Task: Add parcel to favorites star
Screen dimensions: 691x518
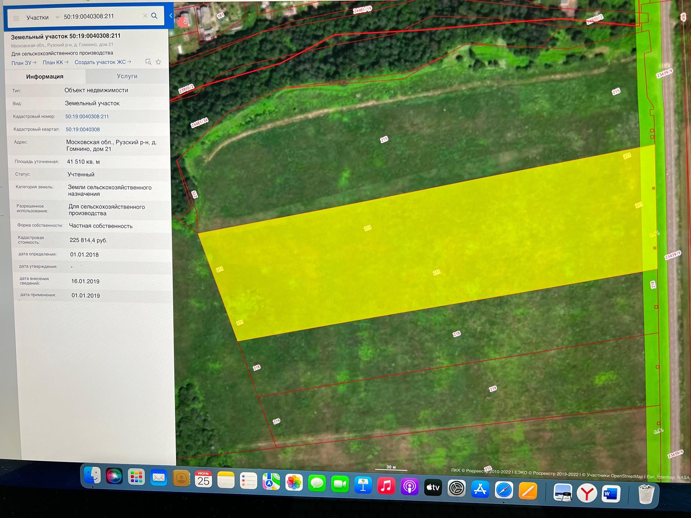Action: pos(158,62)
